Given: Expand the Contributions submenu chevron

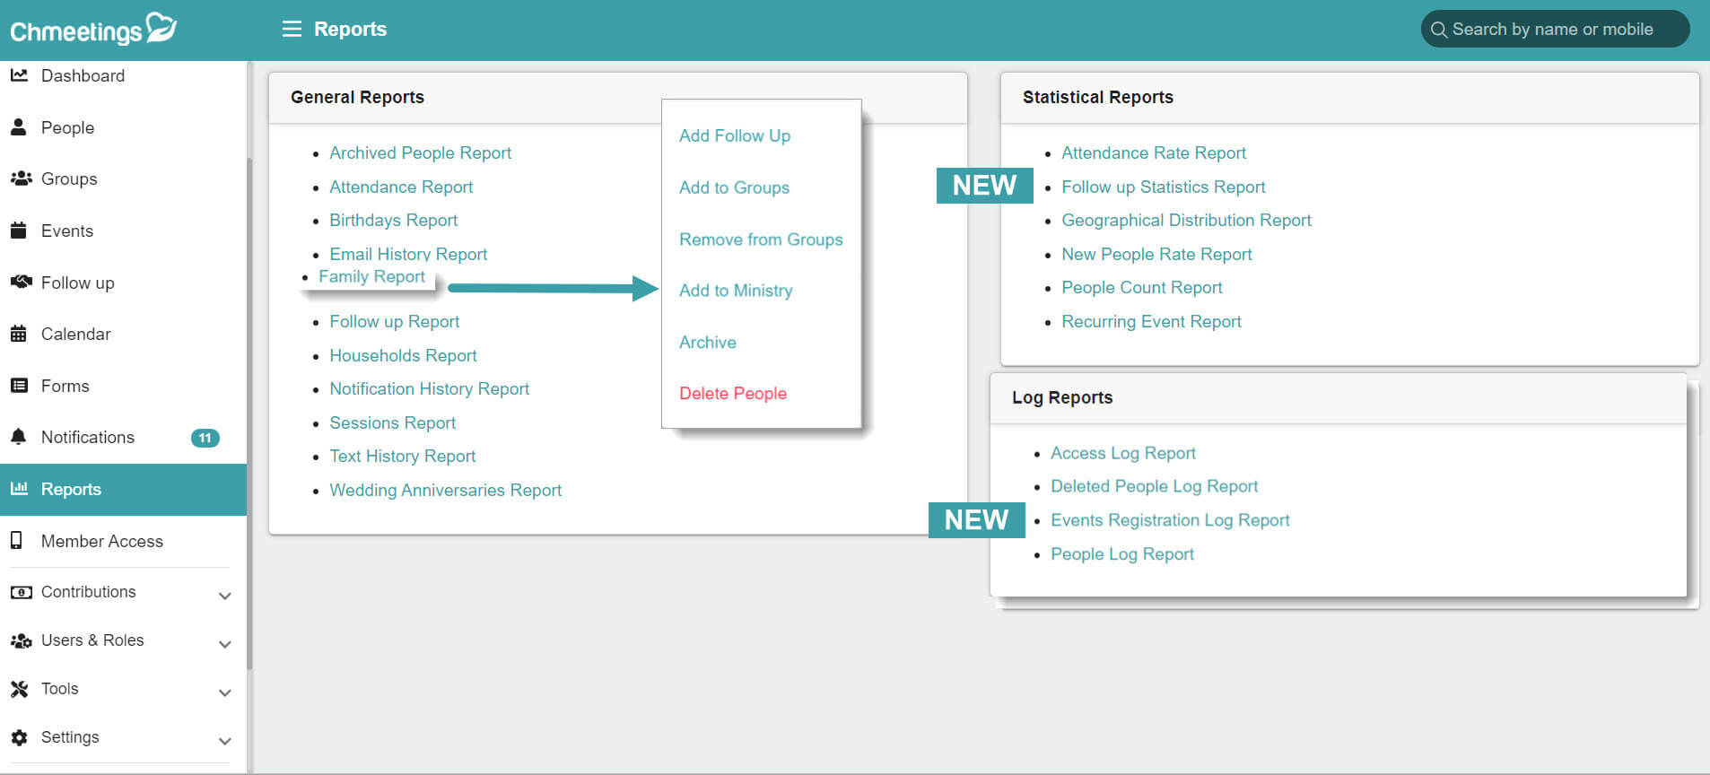Looking at the screenshot, I should 225,596.
